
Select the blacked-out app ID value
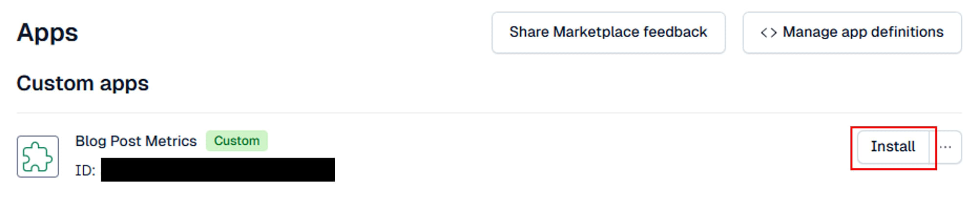click(218, 170)
